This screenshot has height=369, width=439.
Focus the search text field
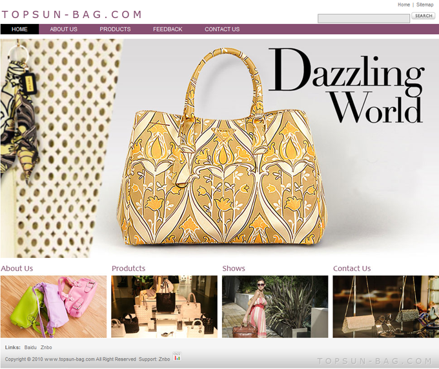(363, 18)
